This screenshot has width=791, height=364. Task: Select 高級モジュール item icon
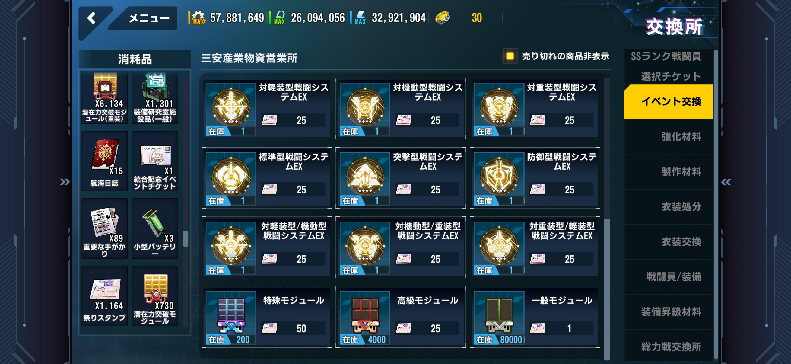coord(365,315)
